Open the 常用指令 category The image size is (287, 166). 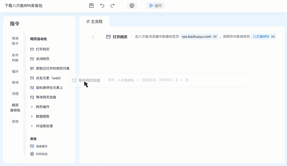click(15, 41)
